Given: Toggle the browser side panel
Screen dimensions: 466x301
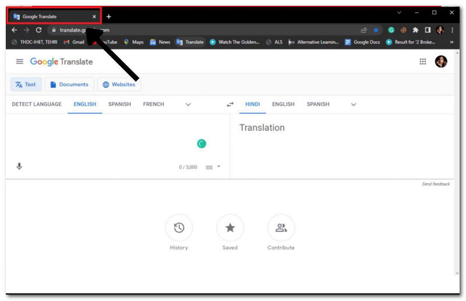Looking at the screenshot, I should (x=428, y=30).
